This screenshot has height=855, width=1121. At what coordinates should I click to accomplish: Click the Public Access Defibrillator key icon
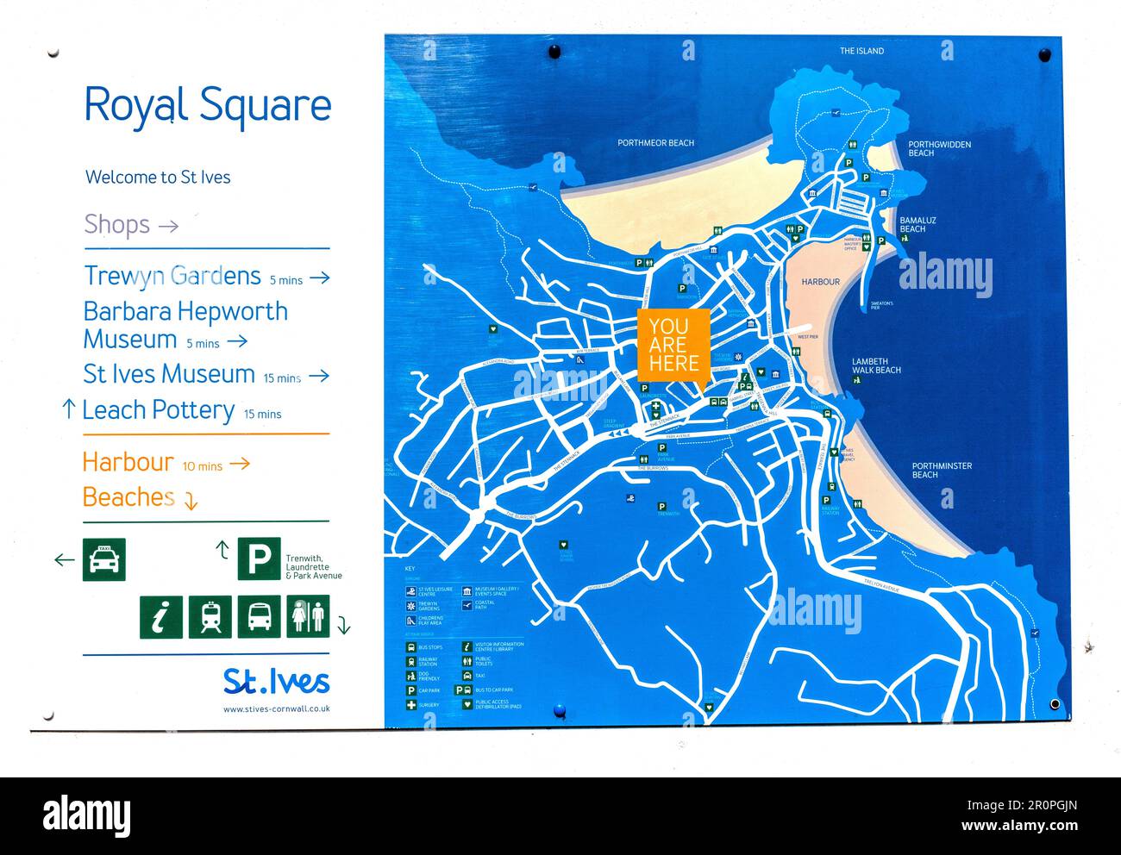[x=467, y=704]
